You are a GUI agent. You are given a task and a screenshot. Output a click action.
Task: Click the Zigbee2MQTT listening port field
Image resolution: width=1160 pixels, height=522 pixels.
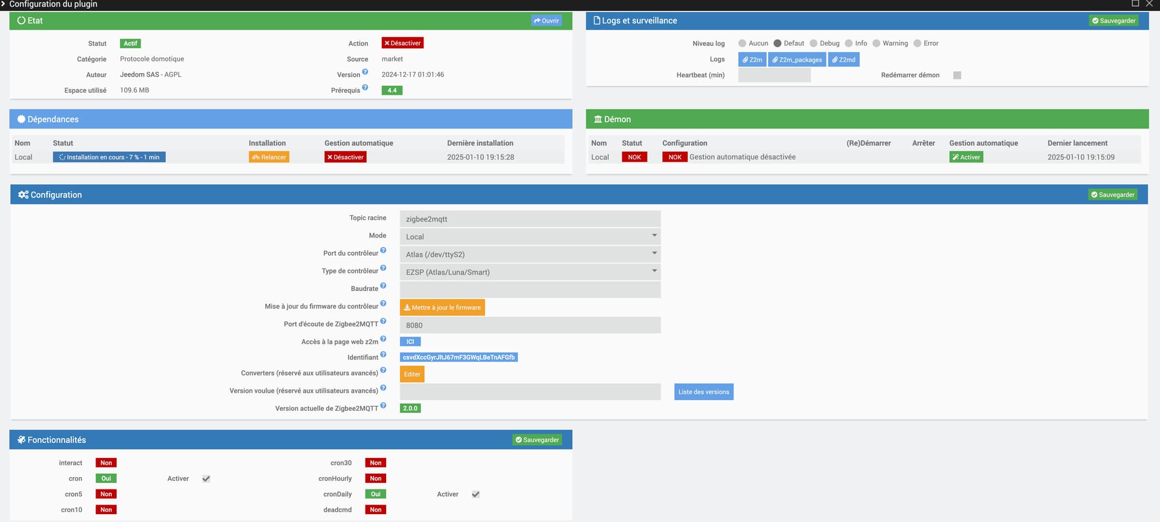[x=530, y=325]
